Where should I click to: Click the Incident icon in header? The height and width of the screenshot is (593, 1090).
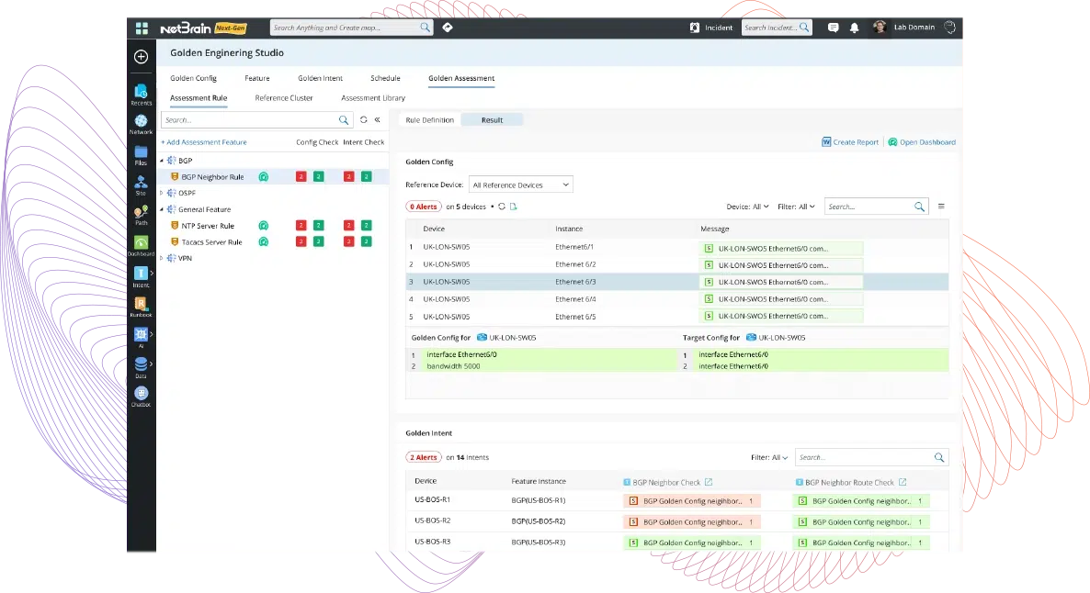[x=695, y=28]
